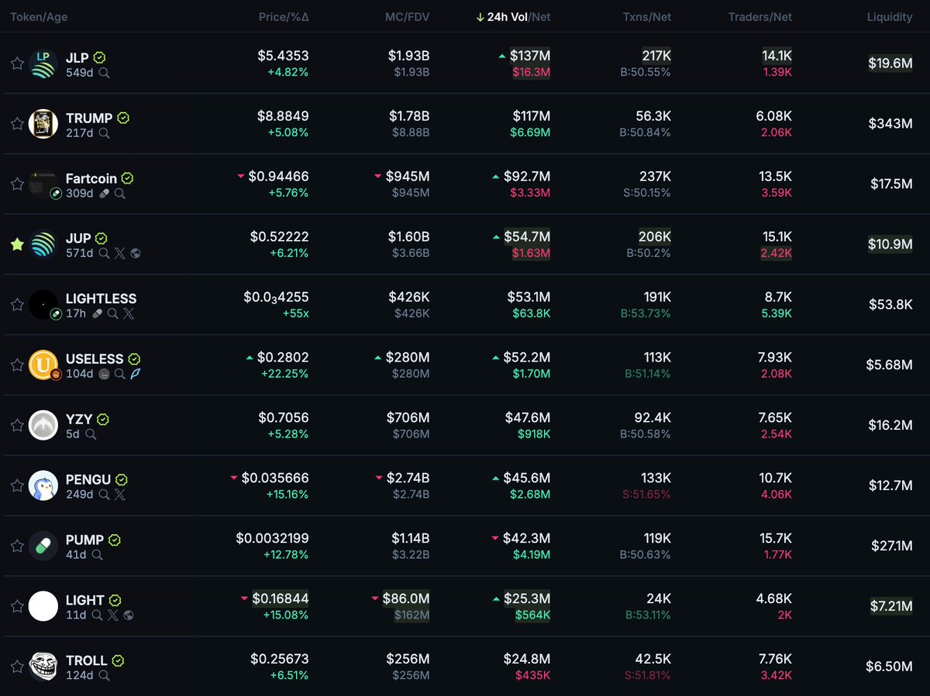The height and width of the screenshot is (696, 930).
Task: Click YZY transactions 92.4K
Action: [x=653, y=418]
